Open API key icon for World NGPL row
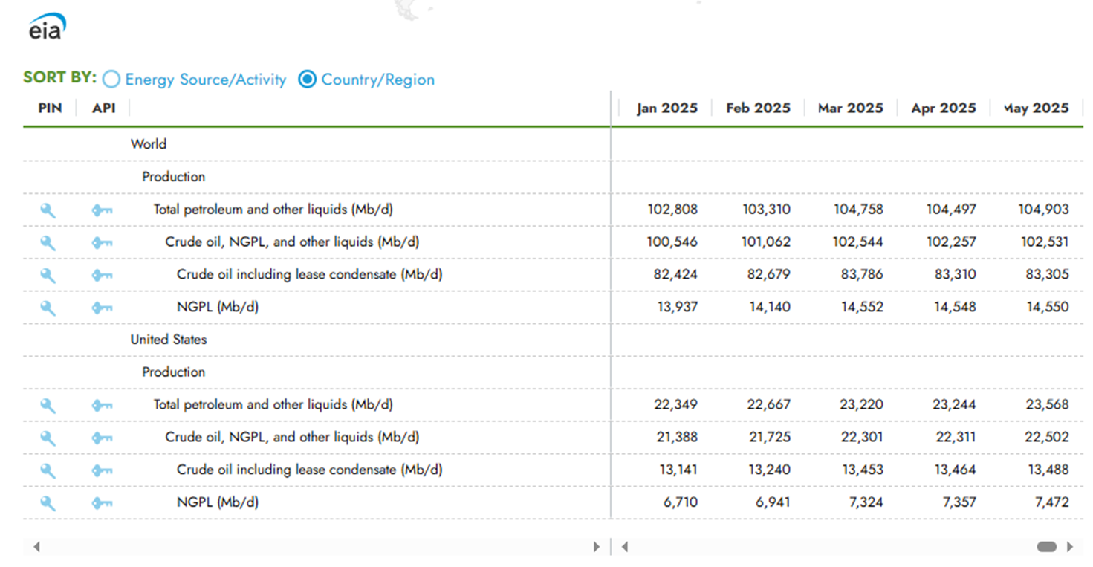 pyautogui.click(x=102, y=308)
